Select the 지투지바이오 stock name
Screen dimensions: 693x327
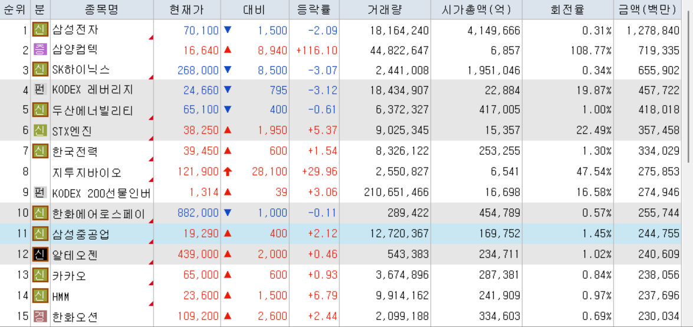click(87, 172)
